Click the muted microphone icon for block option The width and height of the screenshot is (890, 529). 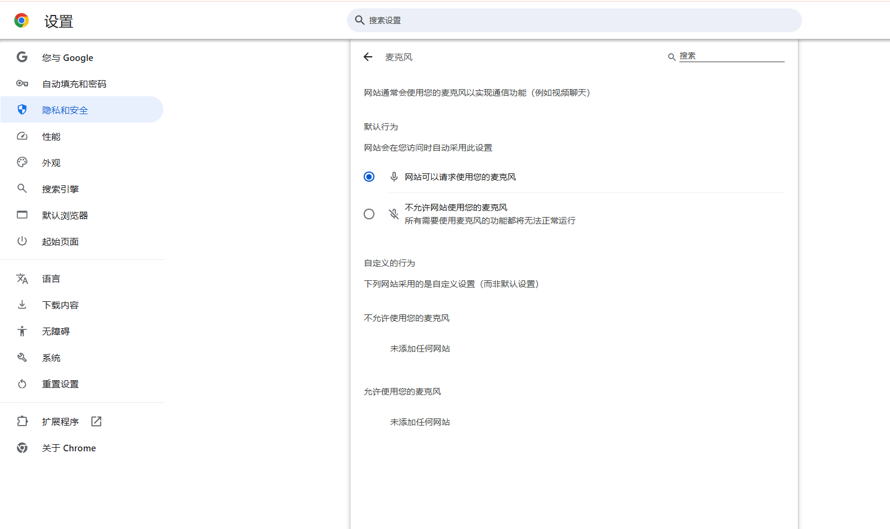[394, 214]
